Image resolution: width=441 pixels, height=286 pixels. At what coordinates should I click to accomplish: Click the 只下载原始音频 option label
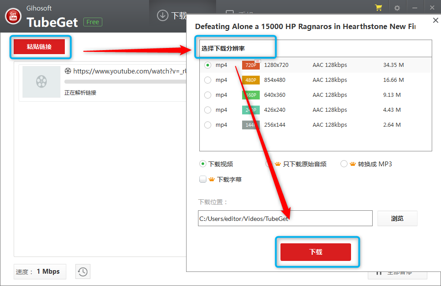tap(305, 164)
